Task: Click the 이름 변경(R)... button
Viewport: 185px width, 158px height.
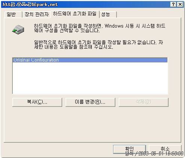Action: (90, 102)
